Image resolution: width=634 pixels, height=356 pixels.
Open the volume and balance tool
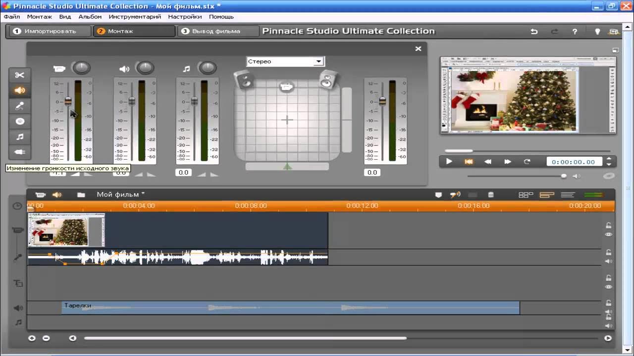[x=20, y=90]
